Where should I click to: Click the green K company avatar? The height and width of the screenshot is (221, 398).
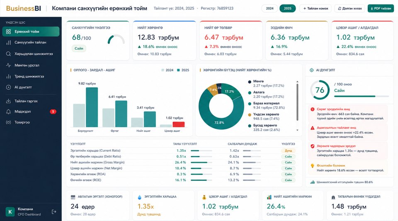[x=10, y=211]
